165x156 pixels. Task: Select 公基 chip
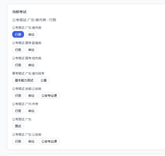44,80
